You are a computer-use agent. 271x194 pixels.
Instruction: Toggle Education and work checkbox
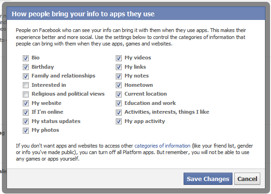(x=119, y=103)
